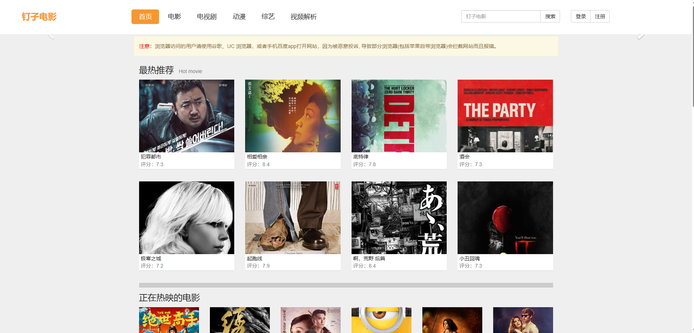Go to the 电影 movies section
Image resolution: width=694 pixels, height=333 pixels.
[x=174, y=17]
